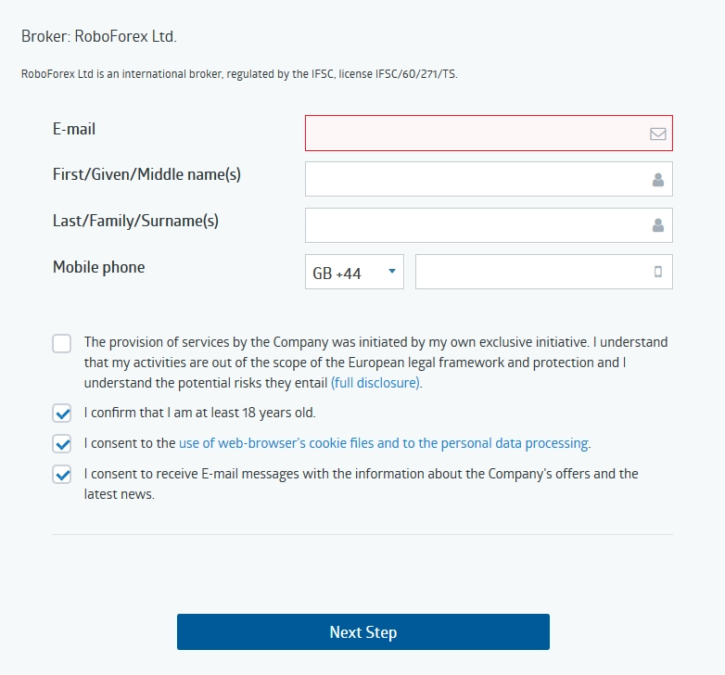Focus the First/Given/Middle name input
725x675 pixels.
(489, 179)
